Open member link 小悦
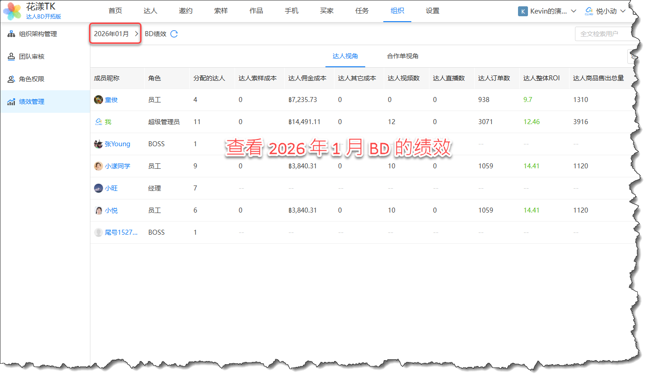Viewport: 650px width, 380px height. click(x=111, y=210)
